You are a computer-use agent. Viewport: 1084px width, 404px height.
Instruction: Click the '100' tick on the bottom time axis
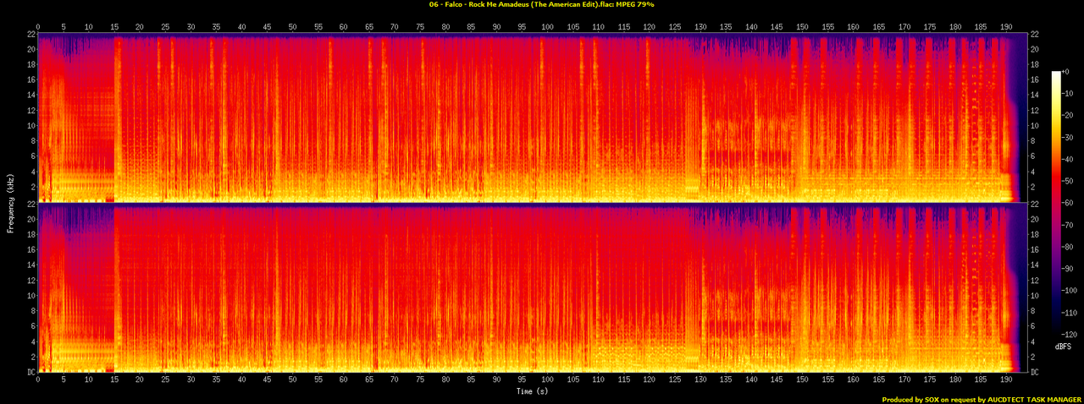[548, 380]
